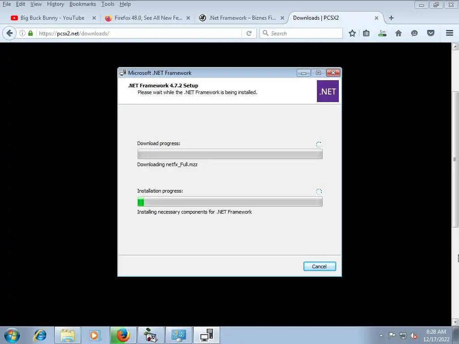Minimize the .NET Framework setup dialog
459x344 pixels.
(303, 73)
